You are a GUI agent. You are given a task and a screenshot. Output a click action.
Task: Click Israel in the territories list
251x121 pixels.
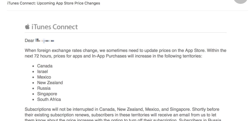tap(42, 71)
